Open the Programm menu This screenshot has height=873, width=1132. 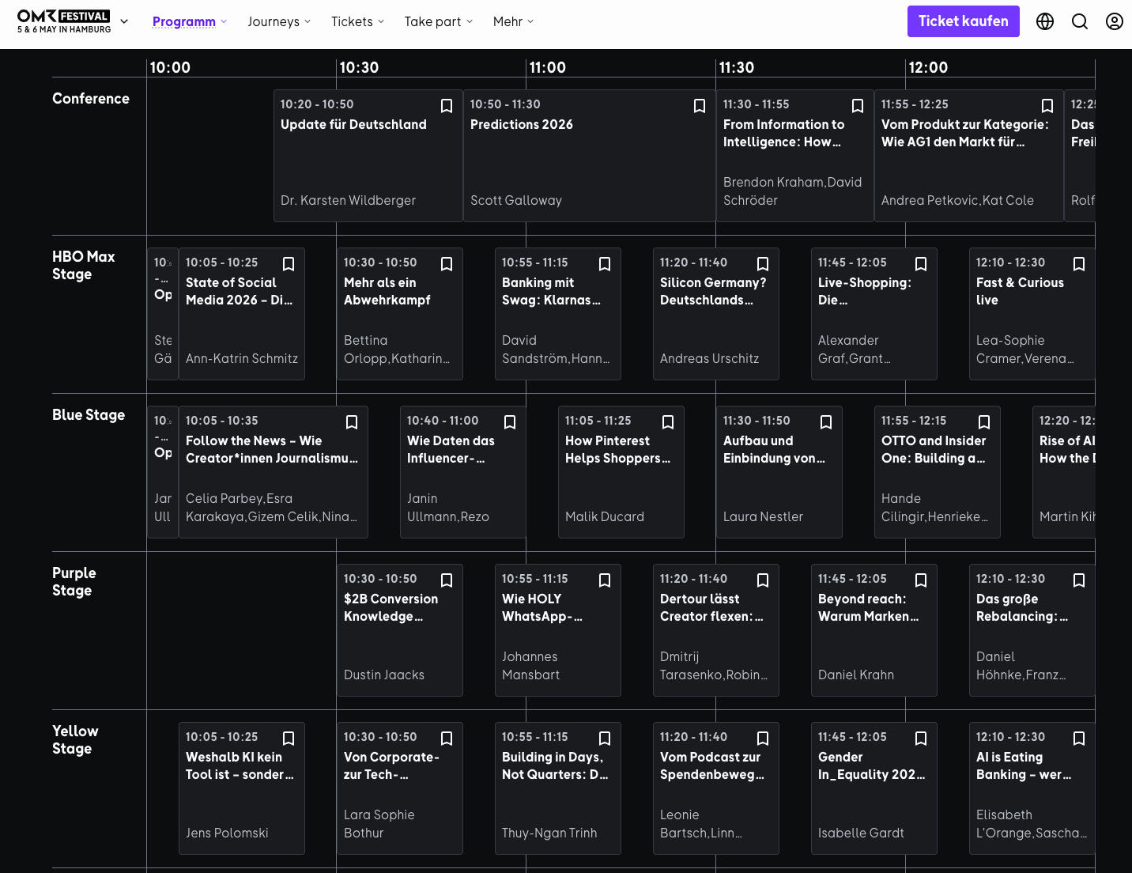point(183,21)
